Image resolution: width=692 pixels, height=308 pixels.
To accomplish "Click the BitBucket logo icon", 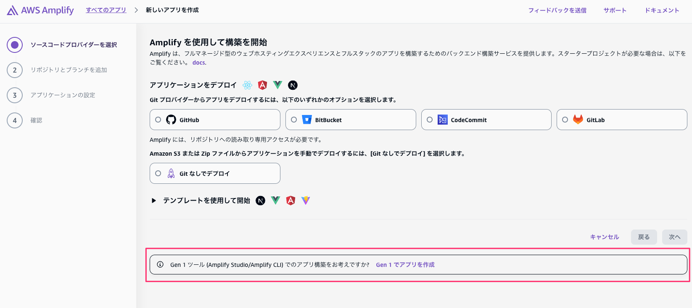I will pyautogui.click(x=307, y=120).
